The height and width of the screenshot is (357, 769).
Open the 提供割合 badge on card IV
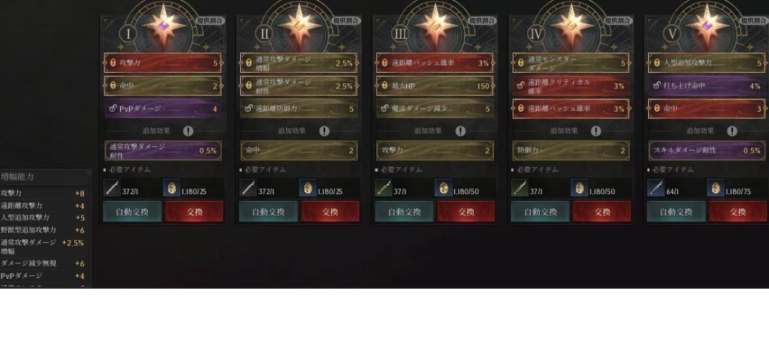[x=618, y=20]
